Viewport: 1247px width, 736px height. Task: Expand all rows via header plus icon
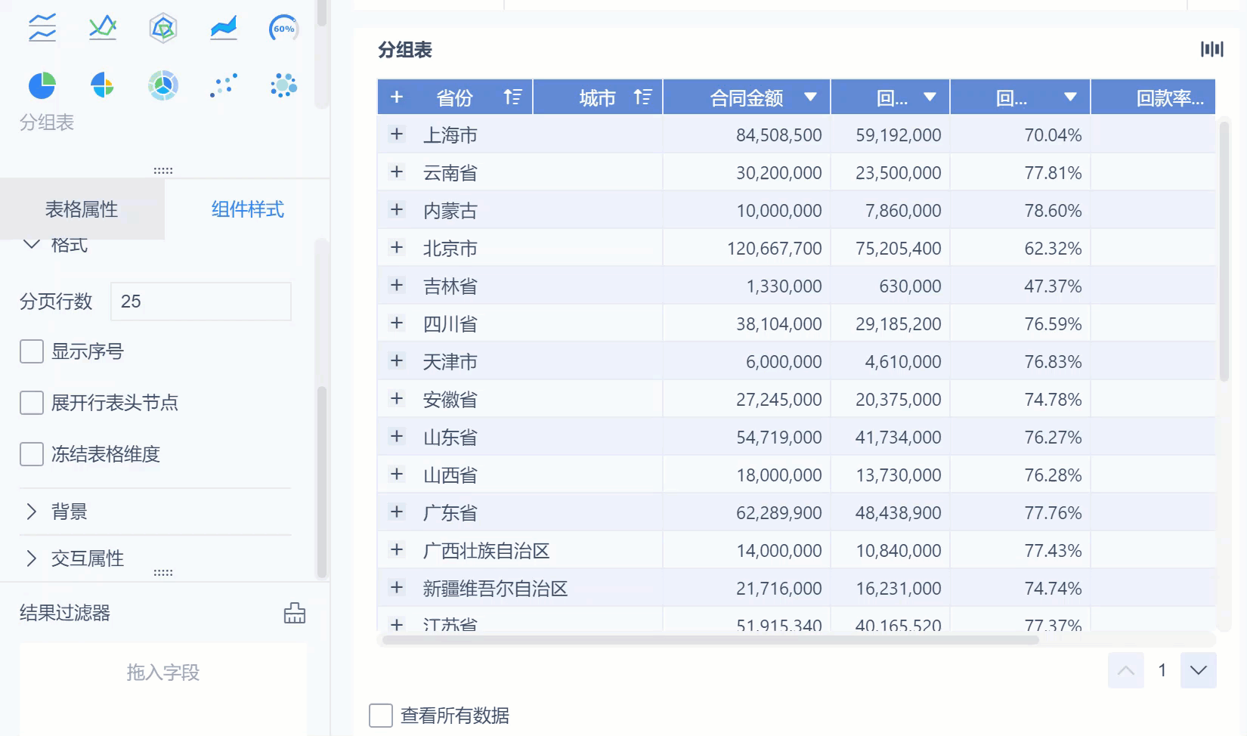point(397,97)
